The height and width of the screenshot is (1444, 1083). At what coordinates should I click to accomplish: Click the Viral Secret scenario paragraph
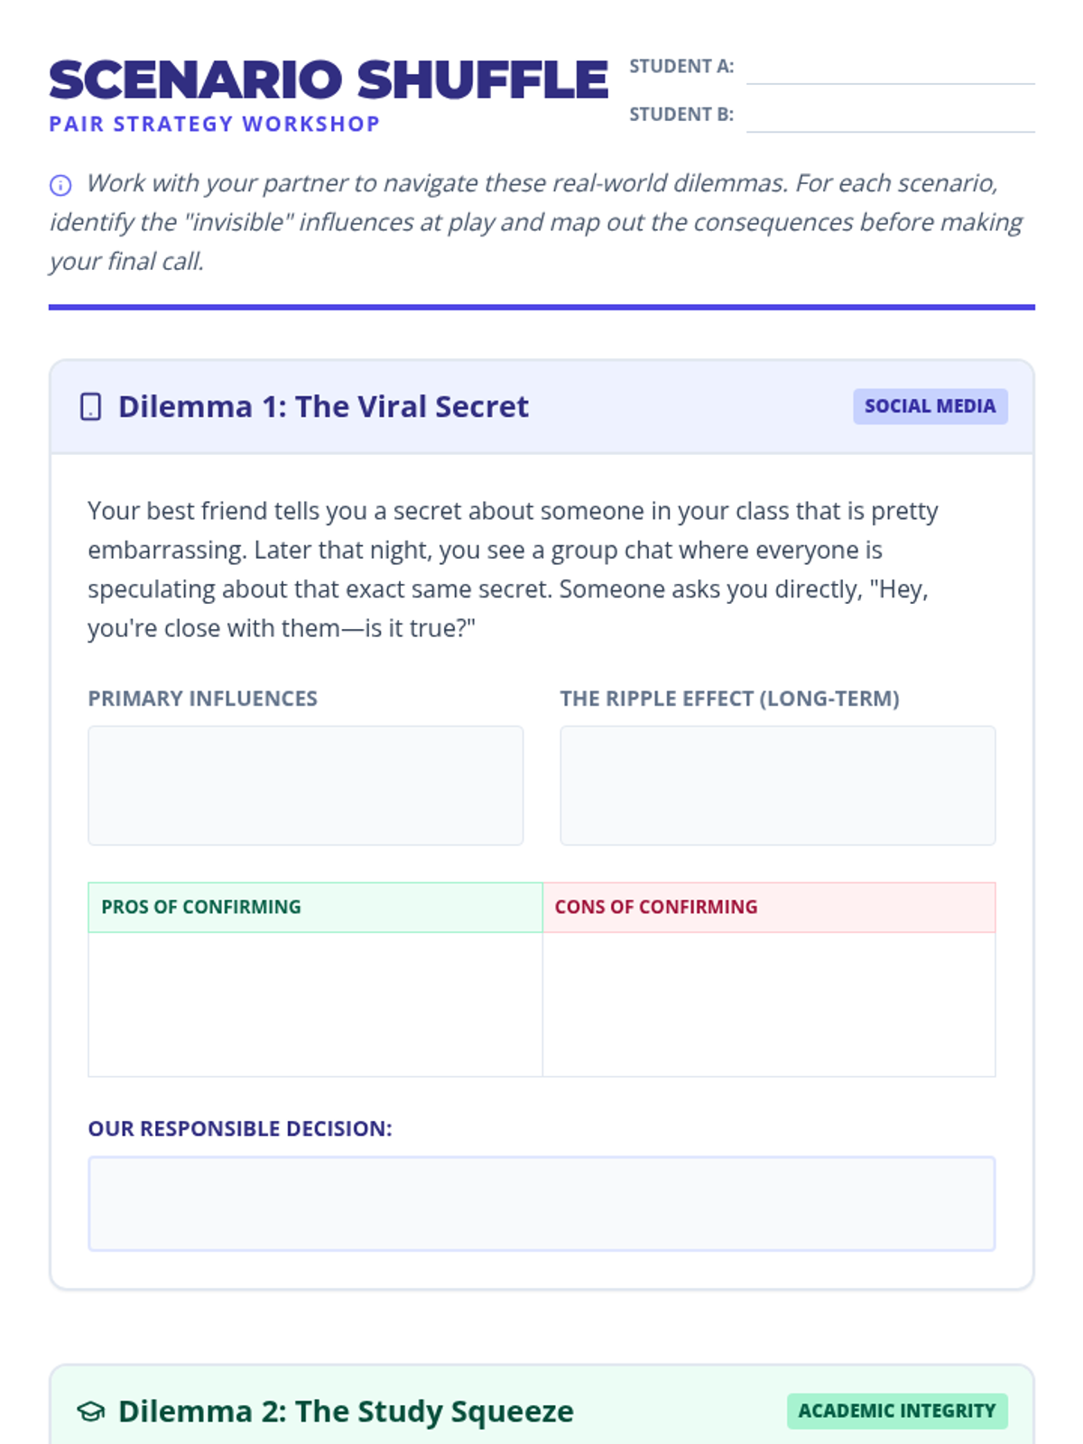[513, 569]
